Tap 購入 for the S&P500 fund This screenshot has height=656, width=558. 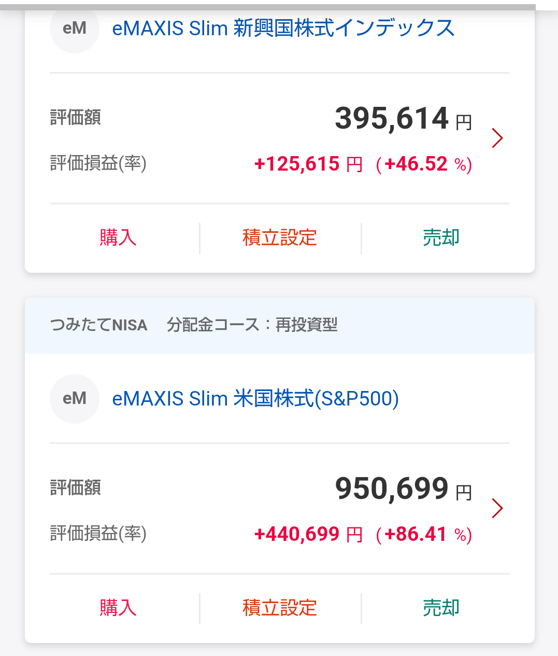(118, 608)
